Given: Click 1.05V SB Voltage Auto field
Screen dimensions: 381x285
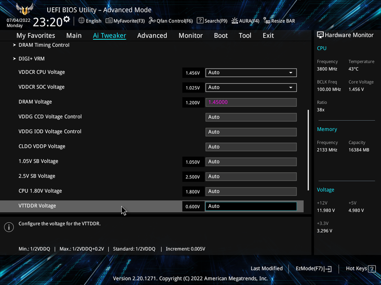Looking at the screenshot, I should [251, 162].
